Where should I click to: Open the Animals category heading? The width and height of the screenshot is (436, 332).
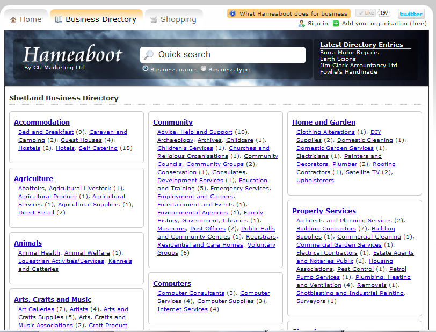(x=28, y=243)
